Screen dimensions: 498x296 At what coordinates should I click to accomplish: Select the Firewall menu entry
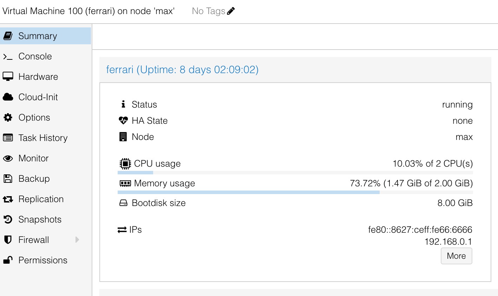pos(34,240)
